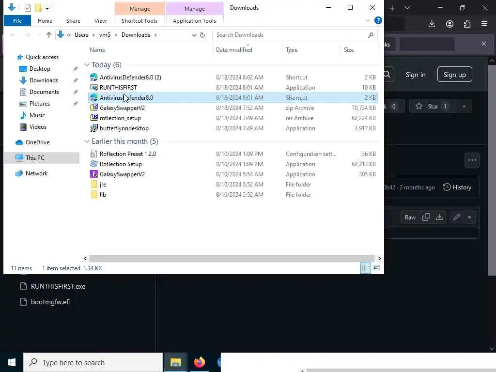
Task: Switch to the Share ribbon tab
Action: pos(73,21)
